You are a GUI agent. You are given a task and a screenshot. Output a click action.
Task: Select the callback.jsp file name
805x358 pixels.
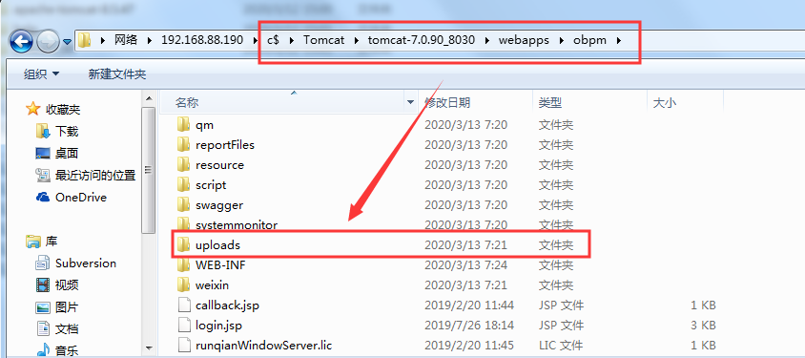[227, 305]
